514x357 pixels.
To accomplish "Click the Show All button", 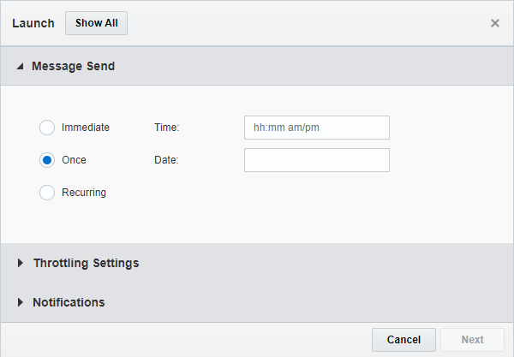I will coord(96,23).
